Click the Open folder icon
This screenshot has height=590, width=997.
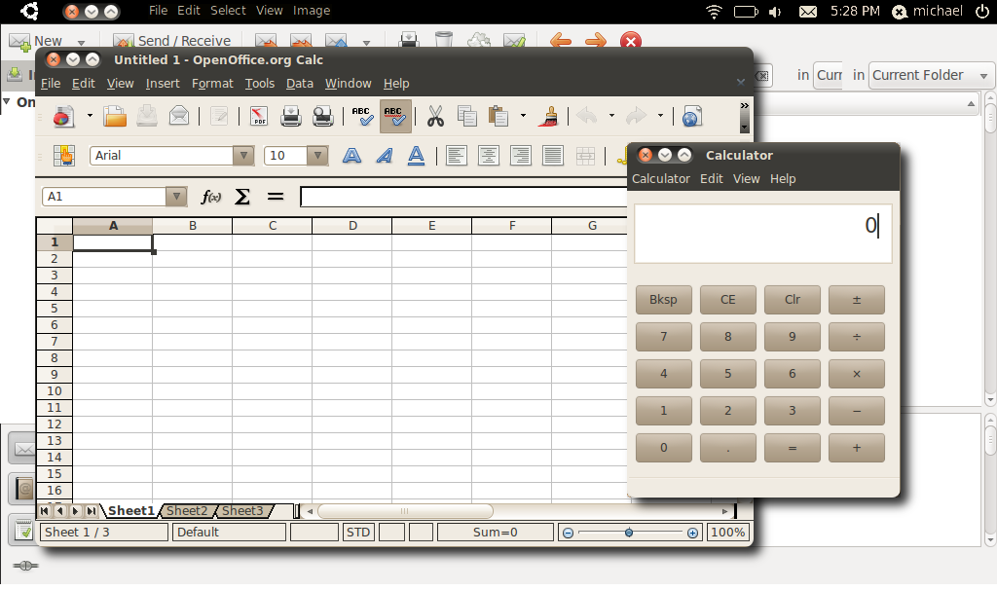pyautogui.click(x=116, y=117)
